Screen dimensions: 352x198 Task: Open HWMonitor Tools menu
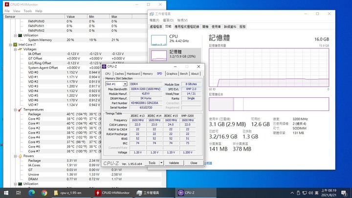[x=27, y=11]
